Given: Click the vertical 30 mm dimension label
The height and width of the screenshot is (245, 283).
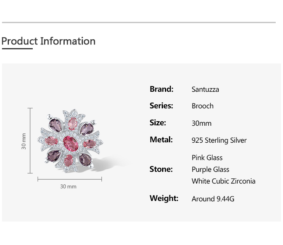Looking at the screenshot, I should (x=24, y=141).
